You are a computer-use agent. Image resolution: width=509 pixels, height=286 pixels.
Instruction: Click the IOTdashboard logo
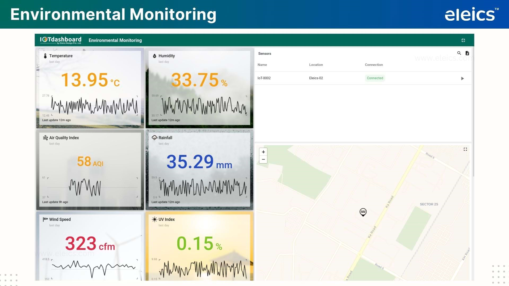coord(61,40)
